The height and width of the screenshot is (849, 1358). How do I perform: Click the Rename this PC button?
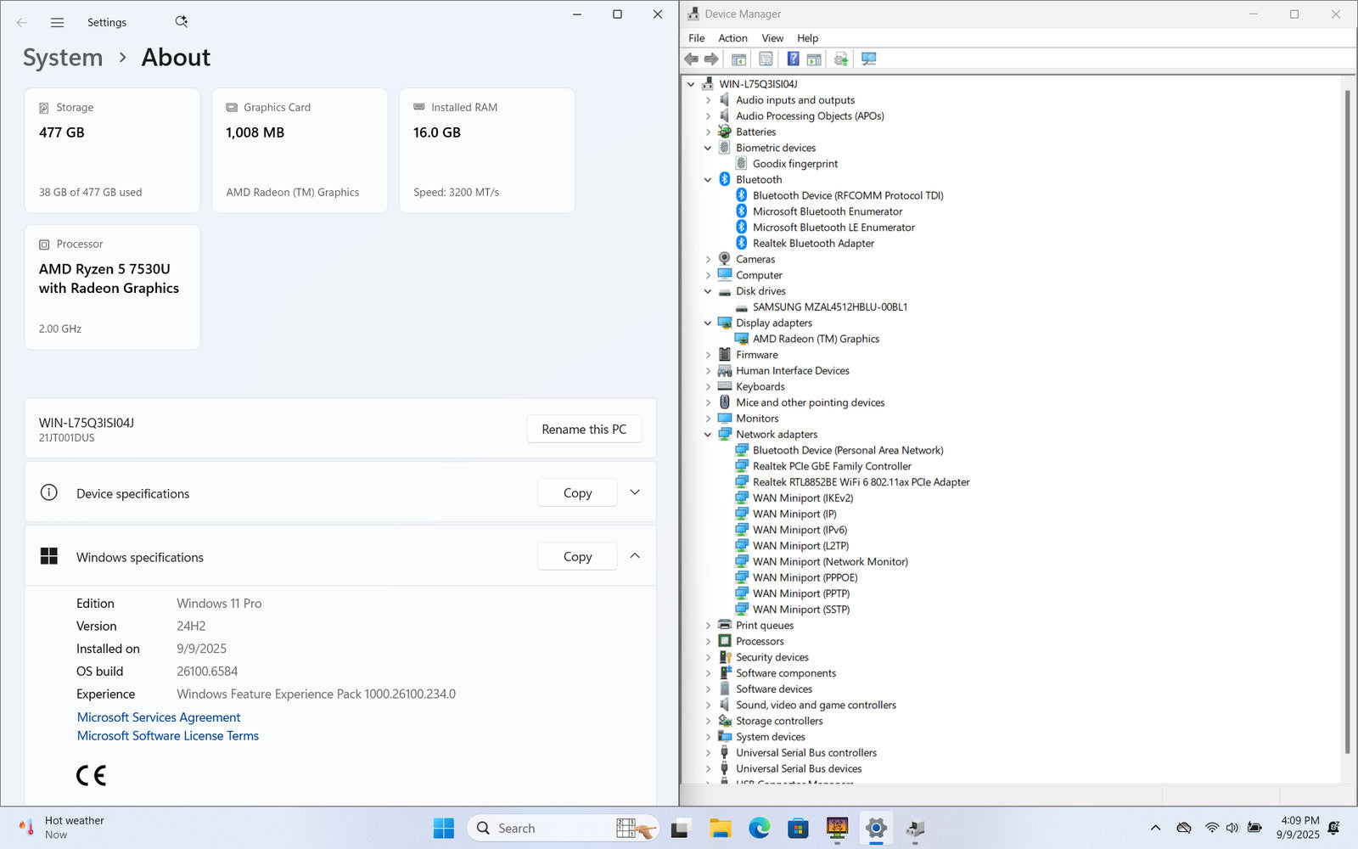(x=584, y=430)
